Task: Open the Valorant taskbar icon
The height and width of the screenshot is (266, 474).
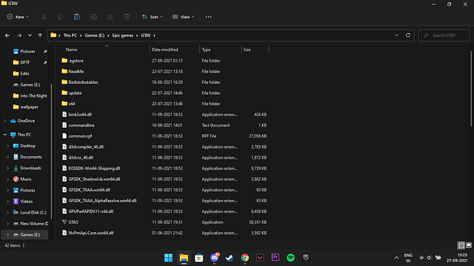Action: pyautogui.click(x=260, y=258)
